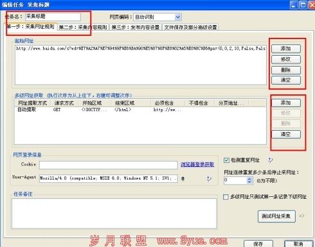Image resolution: width=315 pixels, height=247 pixels.
Task: Click the 请求方式 column header
Action: (64, 103)
